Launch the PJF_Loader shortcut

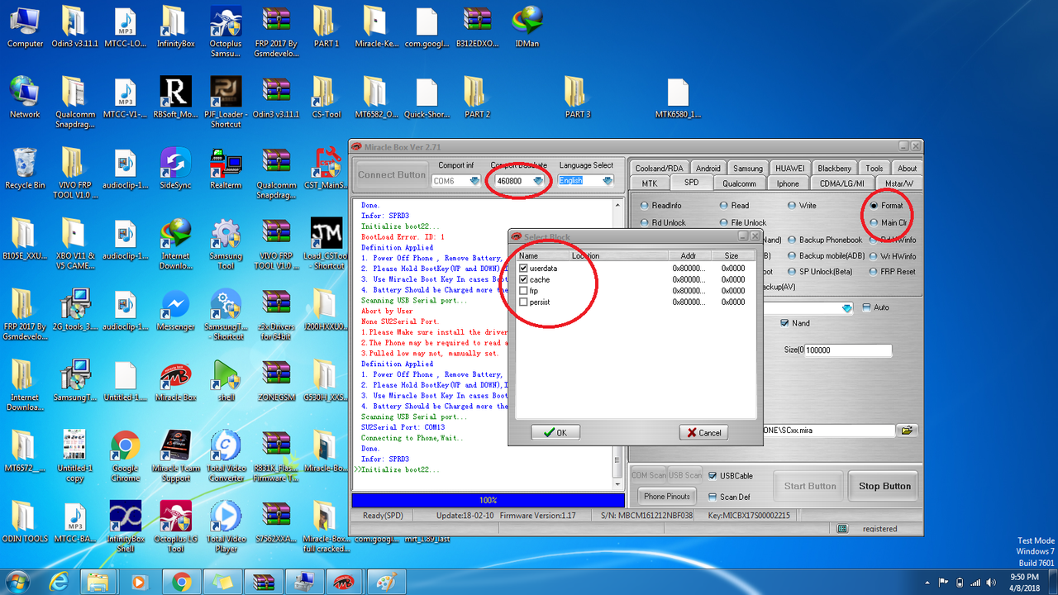[x=226, y=102]
